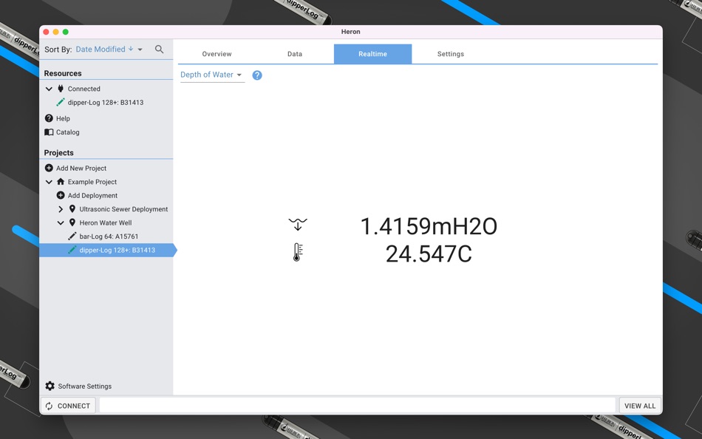This screenshot has width=702, height=439.
Task: Click the Connected label
Action: 84,89
